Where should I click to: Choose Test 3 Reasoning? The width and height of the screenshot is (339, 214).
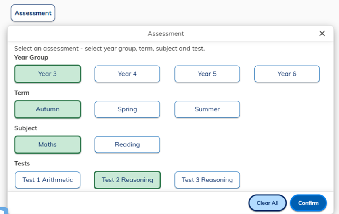207,180
